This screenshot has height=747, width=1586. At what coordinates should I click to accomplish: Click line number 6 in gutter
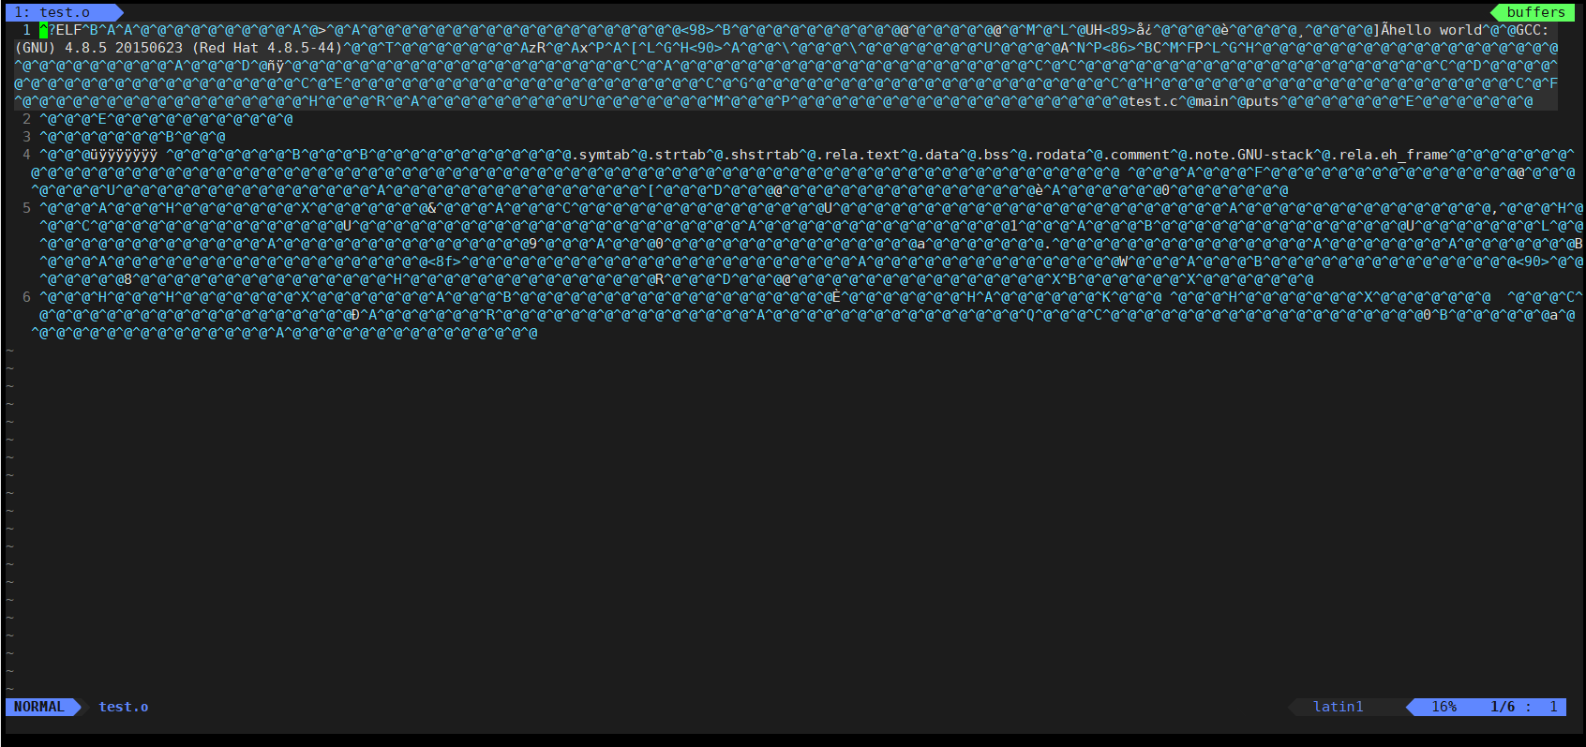26,297
